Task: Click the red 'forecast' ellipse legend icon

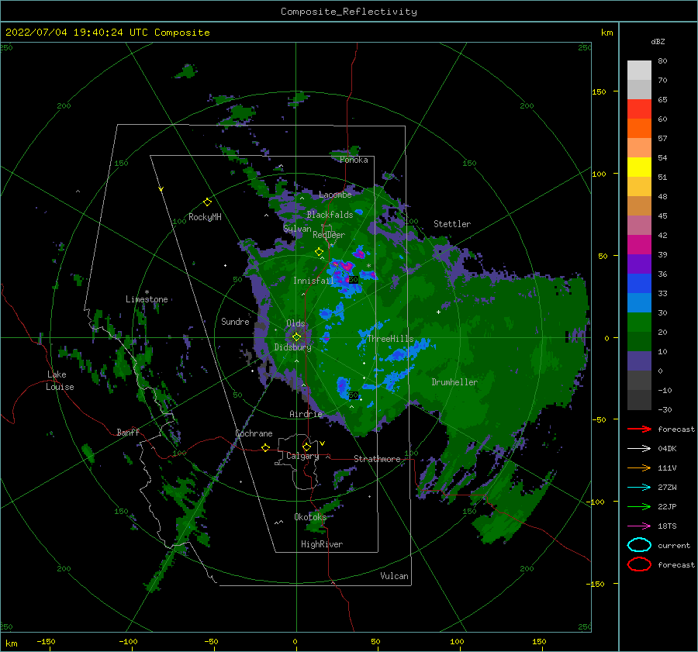Action: pyautogui.click(x=639, y=564)
